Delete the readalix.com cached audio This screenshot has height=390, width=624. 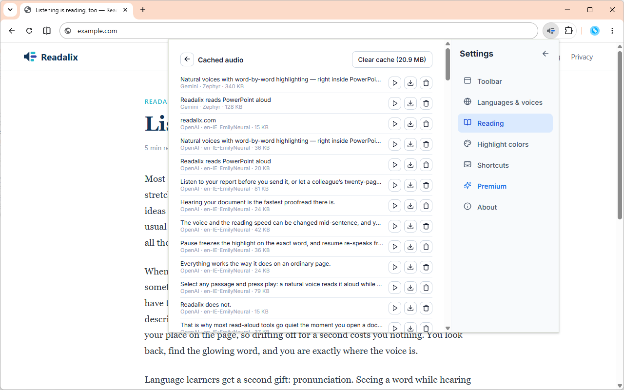(x=426, y=124)
